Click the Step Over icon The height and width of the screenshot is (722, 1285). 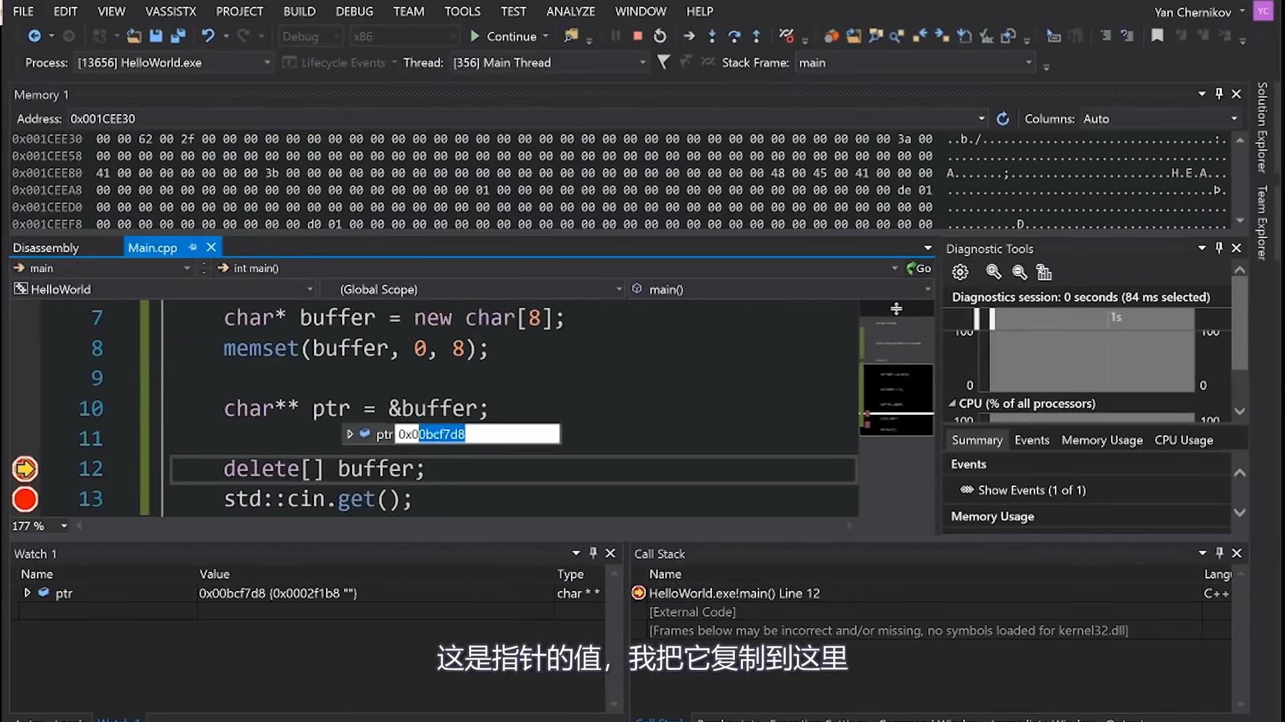734,36
